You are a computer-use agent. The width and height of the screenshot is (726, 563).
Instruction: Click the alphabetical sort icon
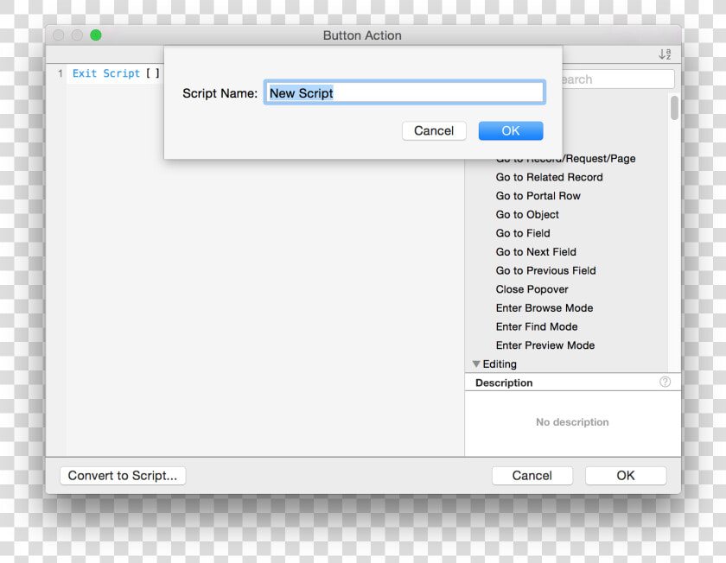[x=665, y=54]
